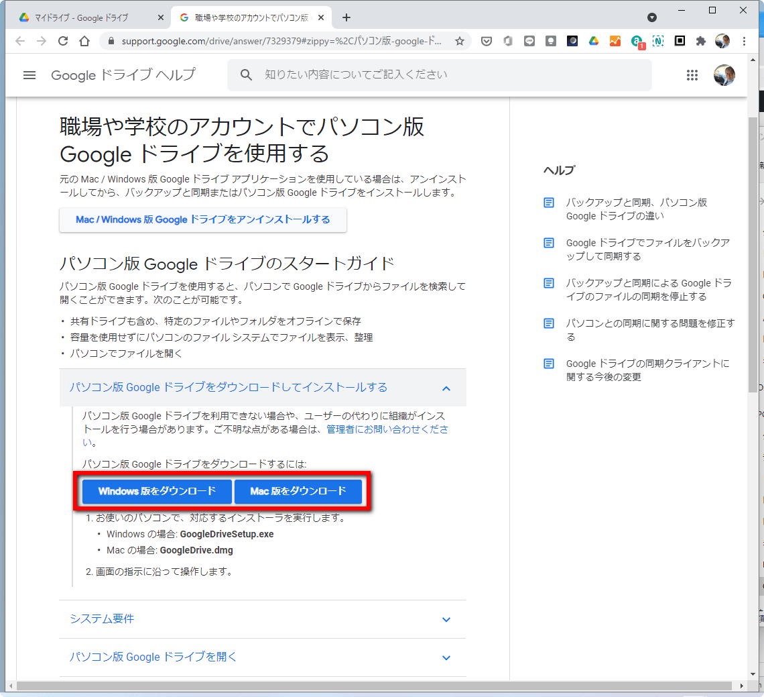Open the Google Analytics extension icon
Screen dimensions: 764x697
(x=615, y=41)
